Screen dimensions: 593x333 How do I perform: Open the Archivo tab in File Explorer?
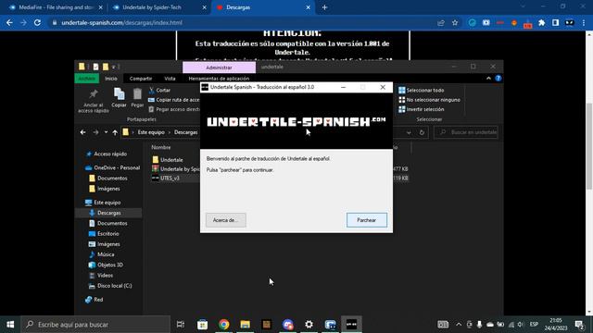click(x=86, y=78)
